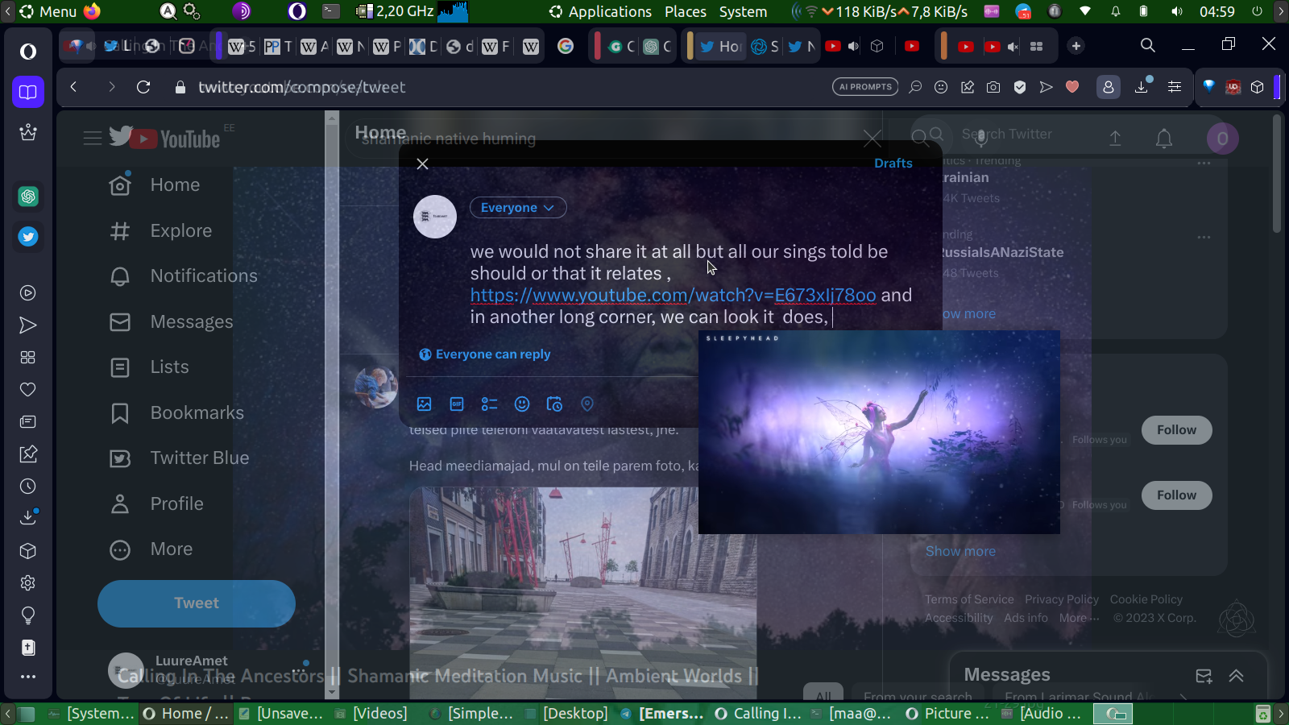
Task: Open the Twitter sidebar panel in Opera
Action: pyautogui.click(x=28, y=237)
